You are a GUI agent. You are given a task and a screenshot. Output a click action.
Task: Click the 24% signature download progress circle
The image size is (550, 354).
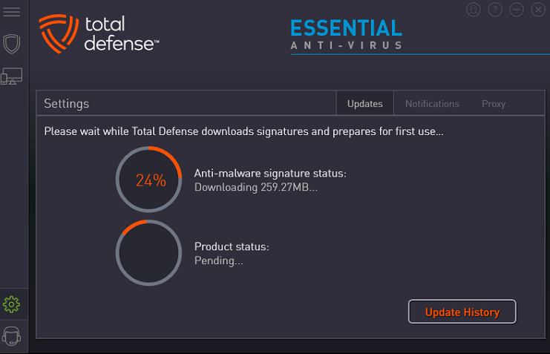tap(148, 180)
